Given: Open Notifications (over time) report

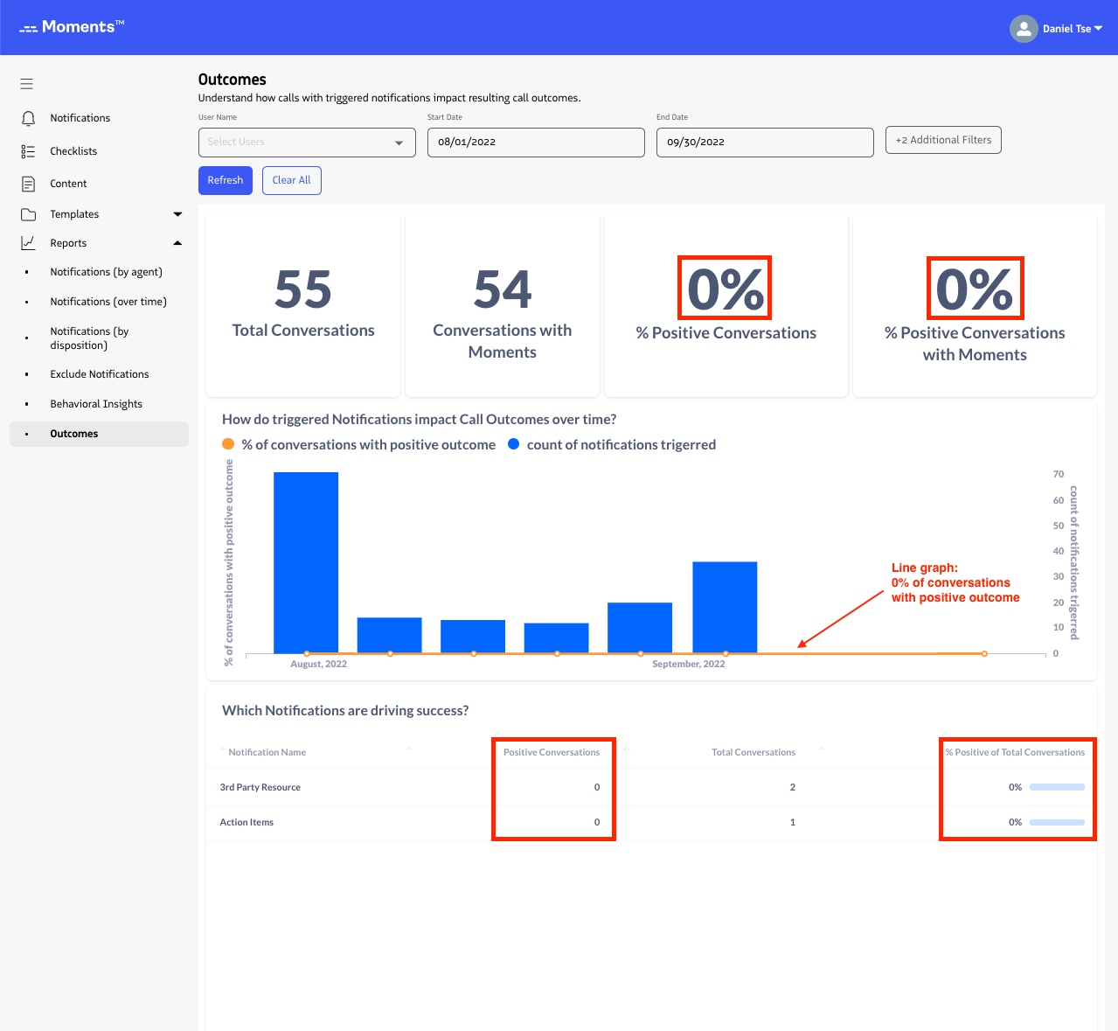Looking at the screenshot, I should 108,302.
